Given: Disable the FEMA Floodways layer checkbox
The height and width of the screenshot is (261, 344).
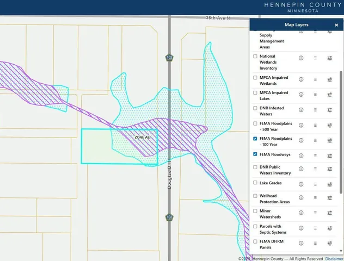Looking at the screenshot, I should (255, 154).
